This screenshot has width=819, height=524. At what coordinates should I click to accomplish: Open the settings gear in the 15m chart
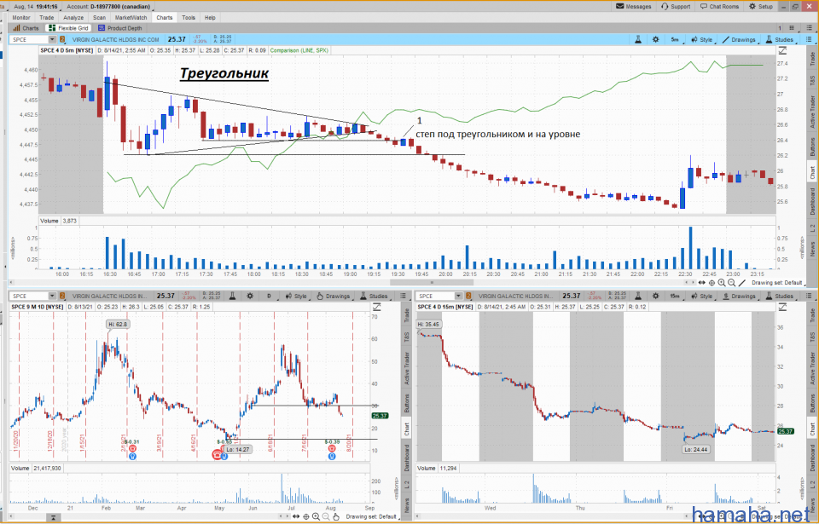(x=656, y=296)
